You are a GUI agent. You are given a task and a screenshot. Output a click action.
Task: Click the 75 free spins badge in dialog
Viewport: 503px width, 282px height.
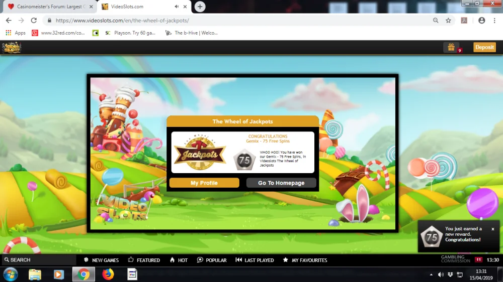click(x=244, y=160)
